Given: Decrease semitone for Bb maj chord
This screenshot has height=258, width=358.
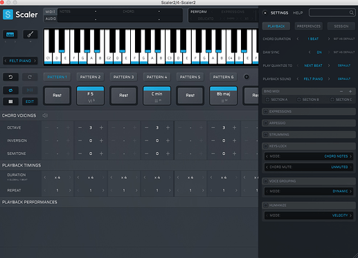Looking at the screenshot, I should pyautogui.click(x=213, y=154).
